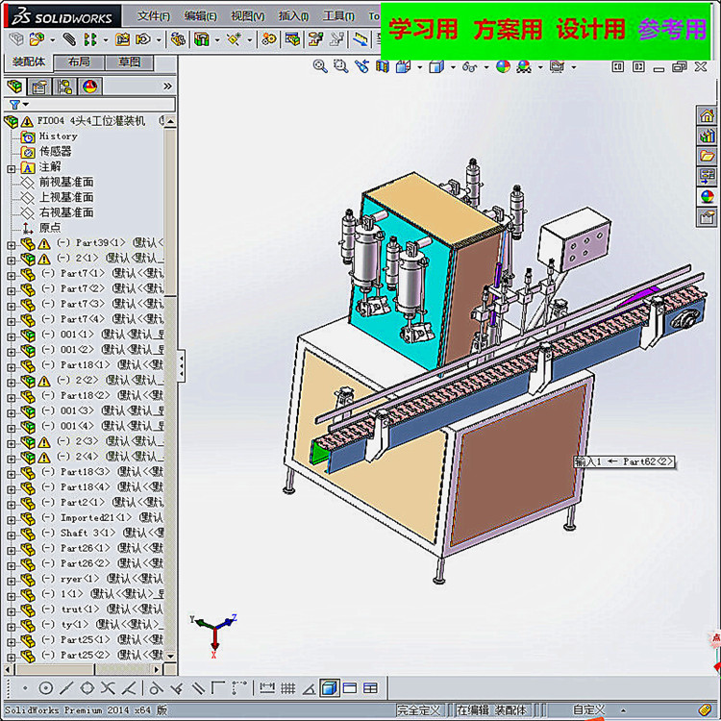Click the feature panel collapse handle
Viewport: 721px width, 721px height.
coord(182,366)
